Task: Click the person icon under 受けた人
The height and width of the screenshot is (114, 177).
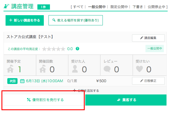Action: 75,69
